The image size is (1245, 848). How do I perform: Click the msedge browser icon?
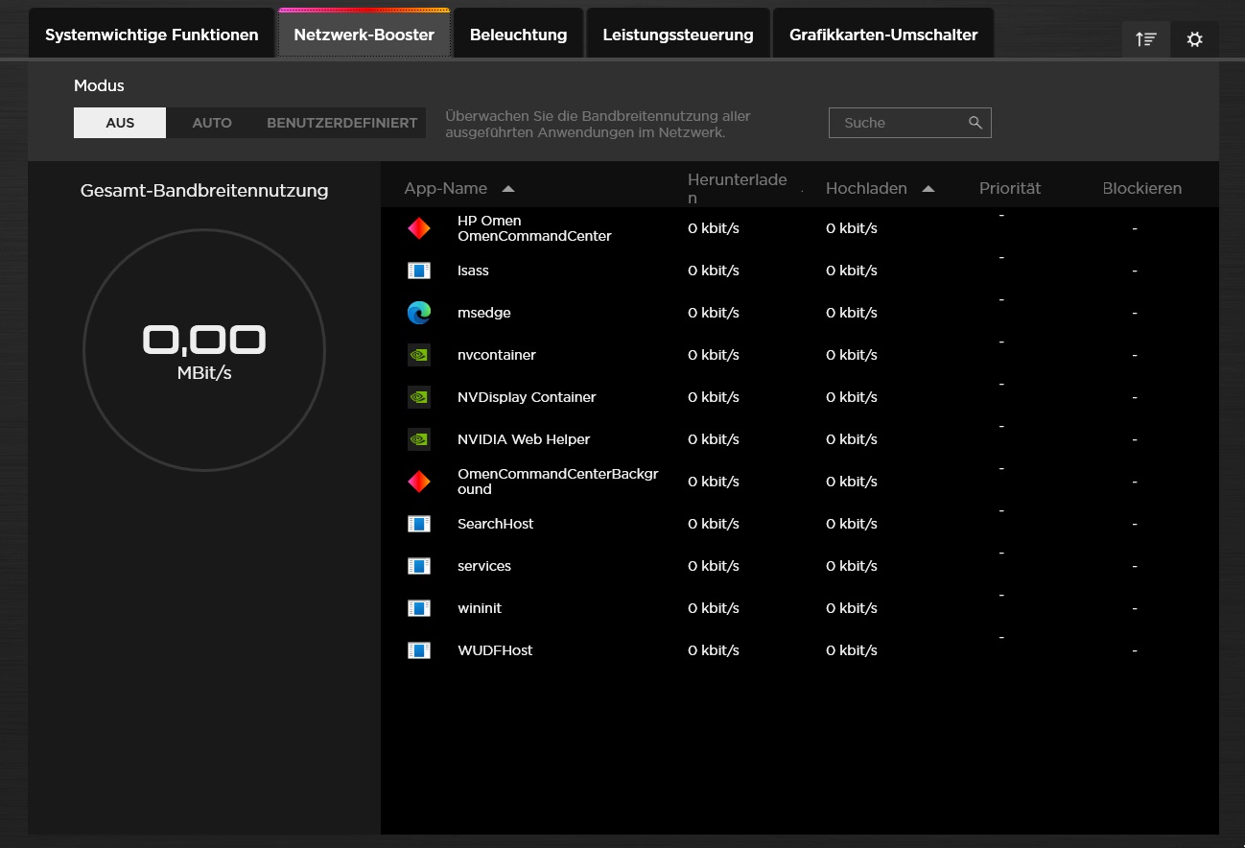(419, 313)
